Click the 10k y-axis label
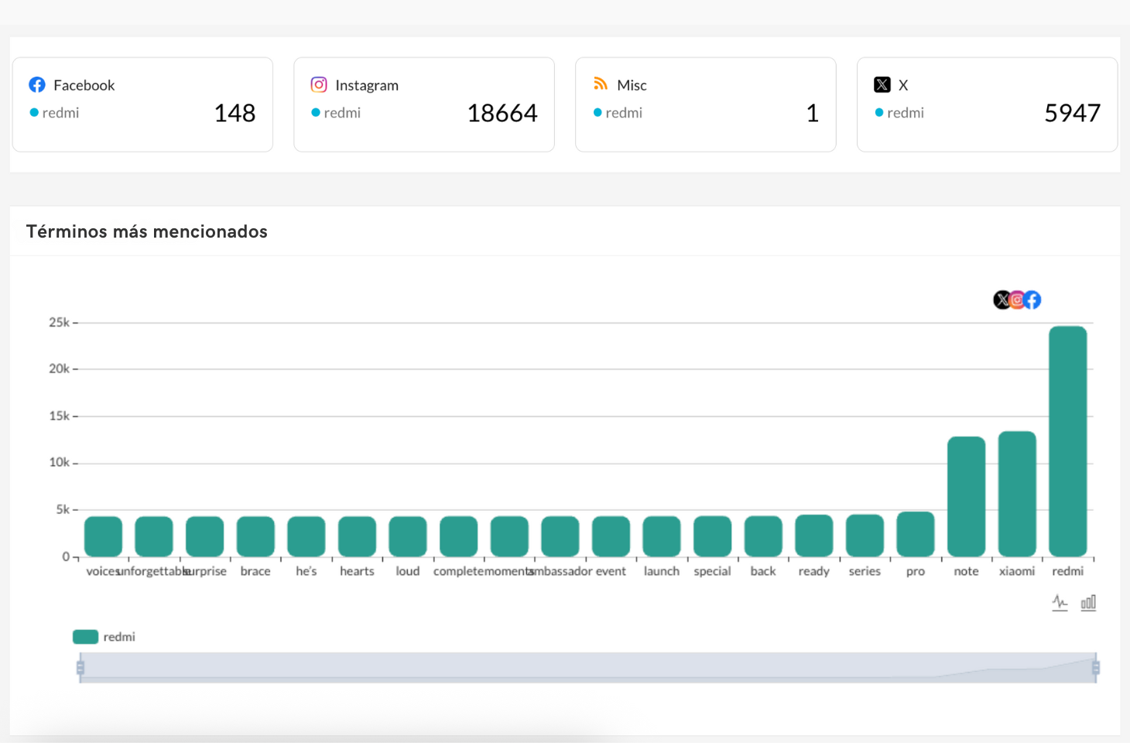The height and width of the screenshot is (743, 1130). point(59,462)
